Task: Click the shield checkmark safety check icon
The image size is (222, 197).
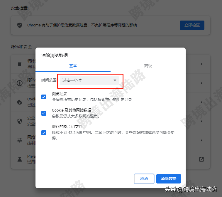Action: click(x=20, y=25)
